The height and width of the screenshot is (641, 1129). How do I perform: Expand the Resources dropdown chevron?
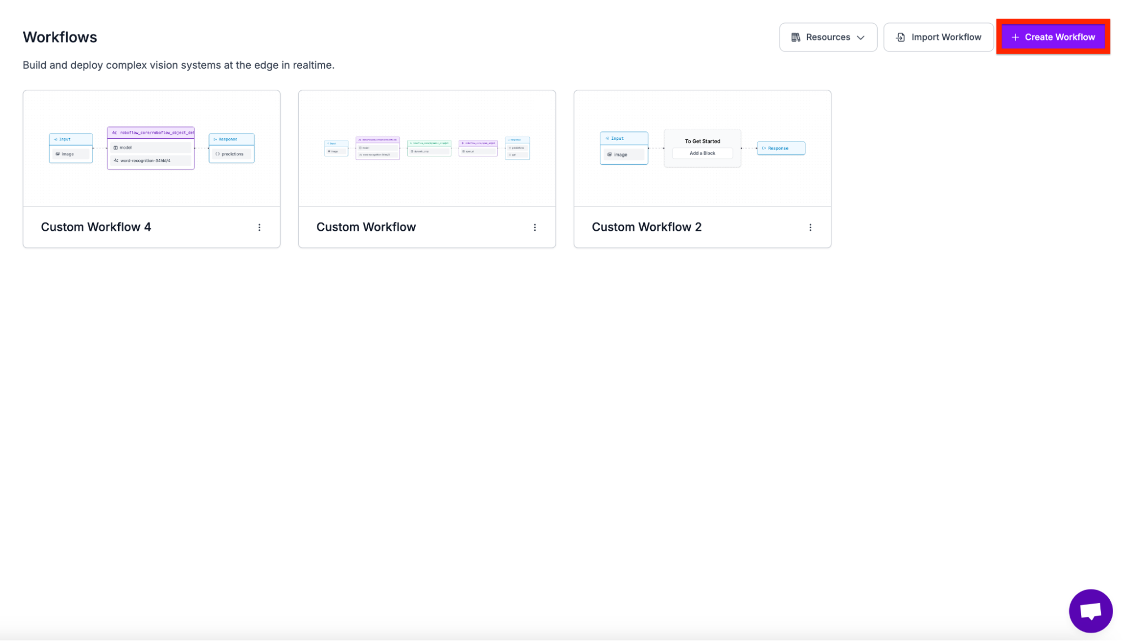pos(861,38)
